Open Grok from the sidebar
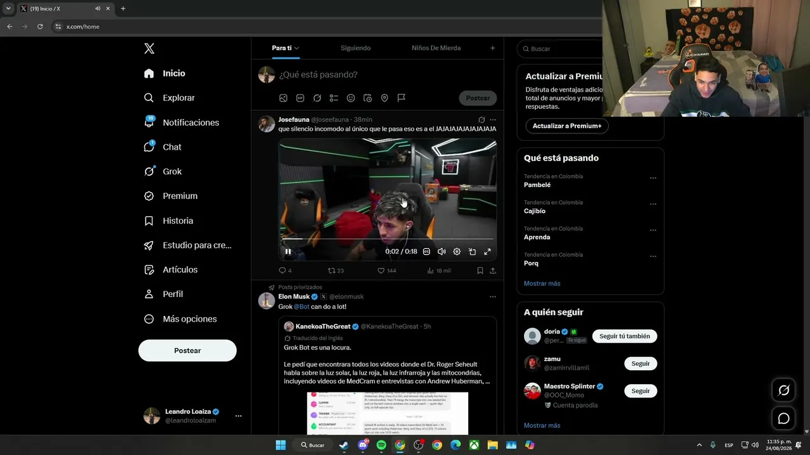 163,171
